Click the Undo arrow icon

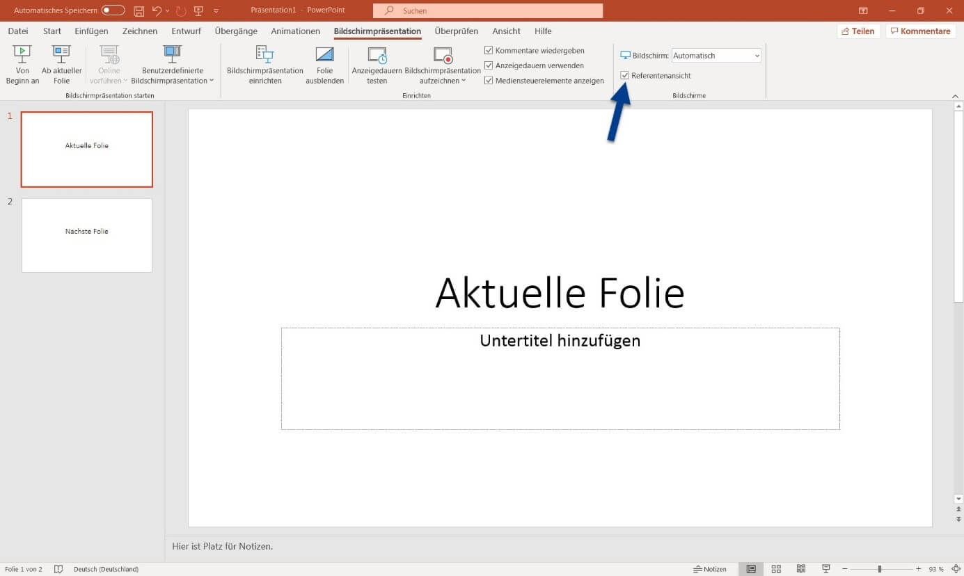click(157, 10)
